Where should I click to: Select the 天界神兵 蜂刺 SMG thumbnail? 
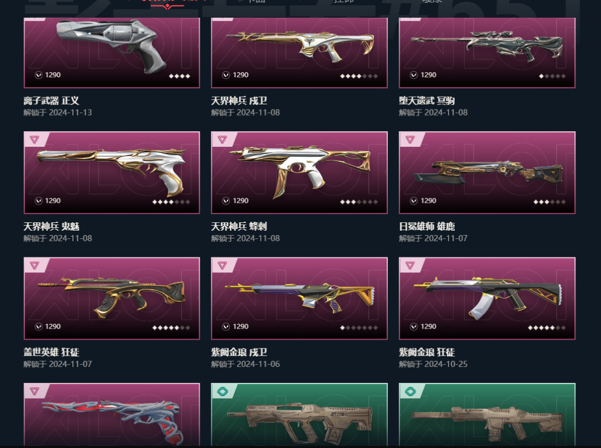[299, 172]
